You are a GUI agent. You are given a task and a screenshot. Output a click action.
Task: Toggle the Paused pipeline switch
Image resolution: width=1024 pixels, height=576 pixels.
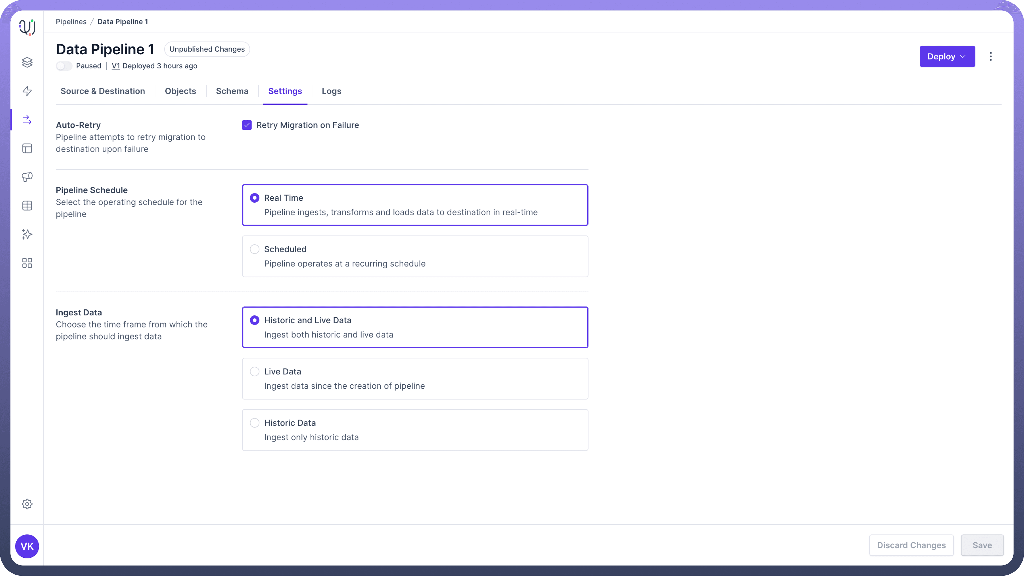(64, 66)
